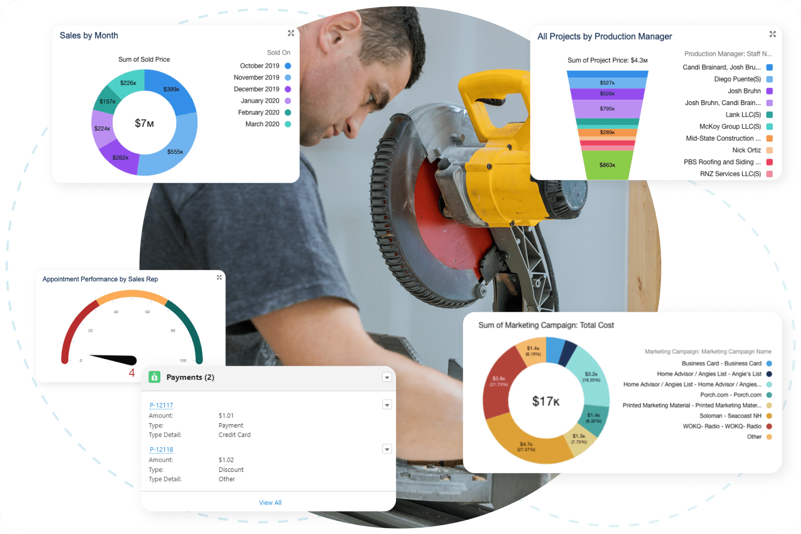
Task: Select Nick Ortiz legend swatch
Action: click(770, 150)
